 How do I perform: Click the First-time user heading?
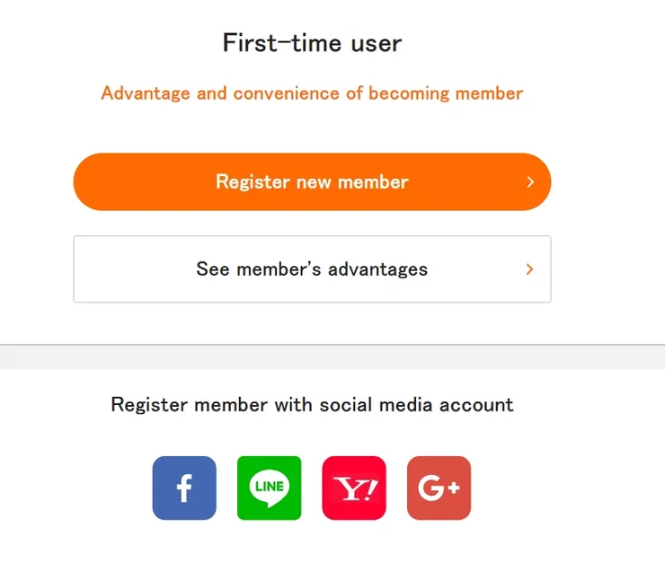[x=312, y=42]
